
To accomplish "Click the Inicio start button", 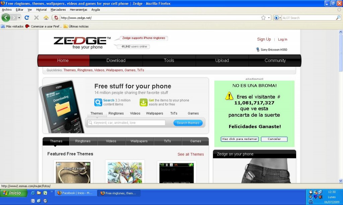I will [13, 193].
